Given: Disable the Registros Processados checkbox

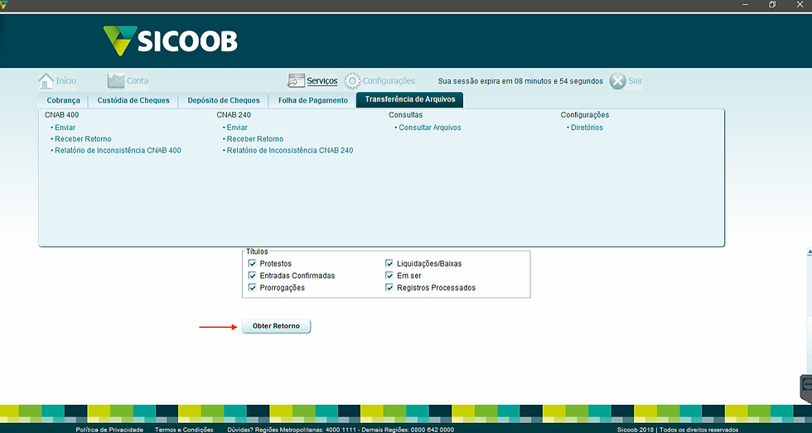Looking at the screenshot, I should point(389,287).
